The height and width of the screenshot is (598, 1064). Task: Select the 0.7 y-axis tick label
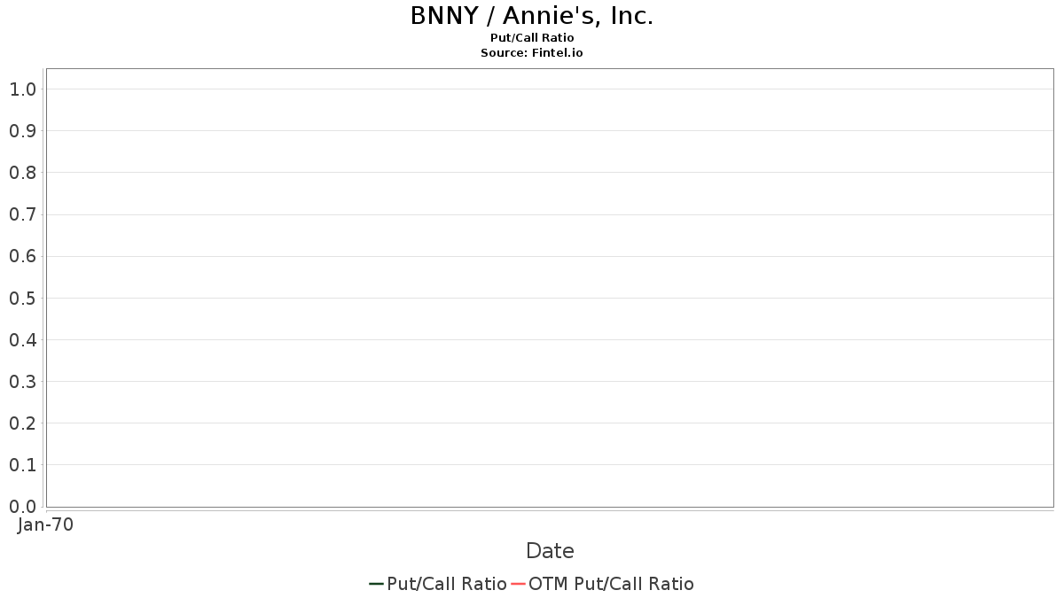pos(22,214)
